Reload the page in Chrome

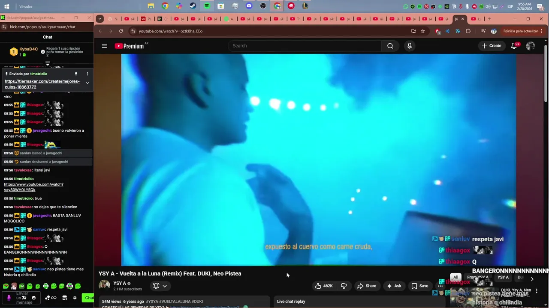[121, 31]
